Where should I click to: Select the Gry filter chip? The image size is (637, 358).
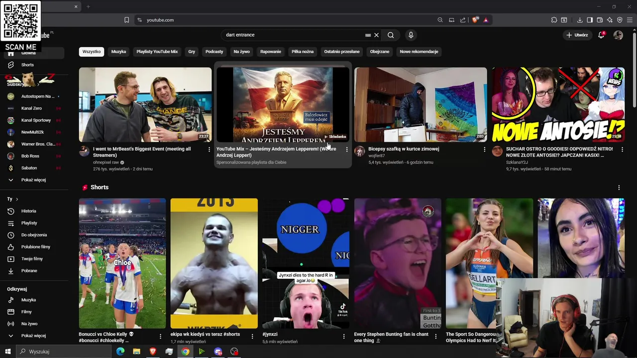(x=192, y=52)
